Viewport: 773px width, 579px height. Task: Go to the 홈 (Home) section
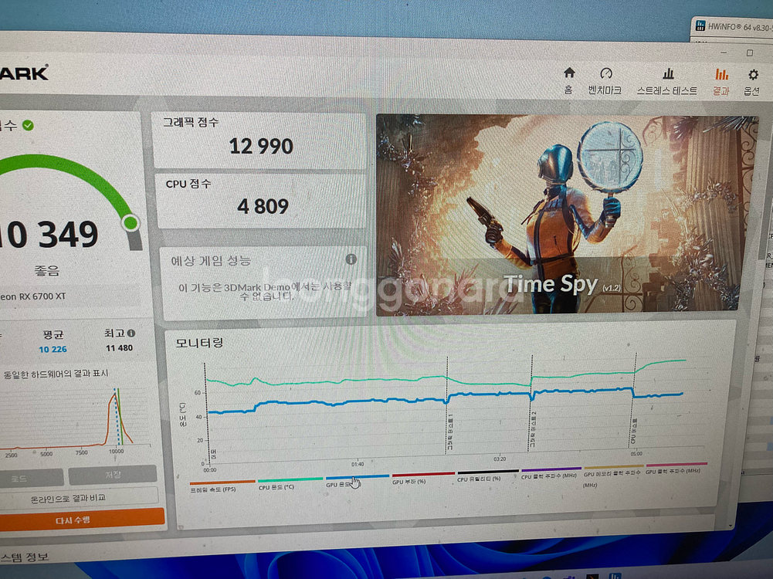(x=569, y=80)
